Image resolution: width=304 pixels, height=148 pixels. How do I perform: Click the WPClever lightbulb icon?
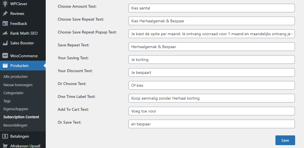[5, 4]
